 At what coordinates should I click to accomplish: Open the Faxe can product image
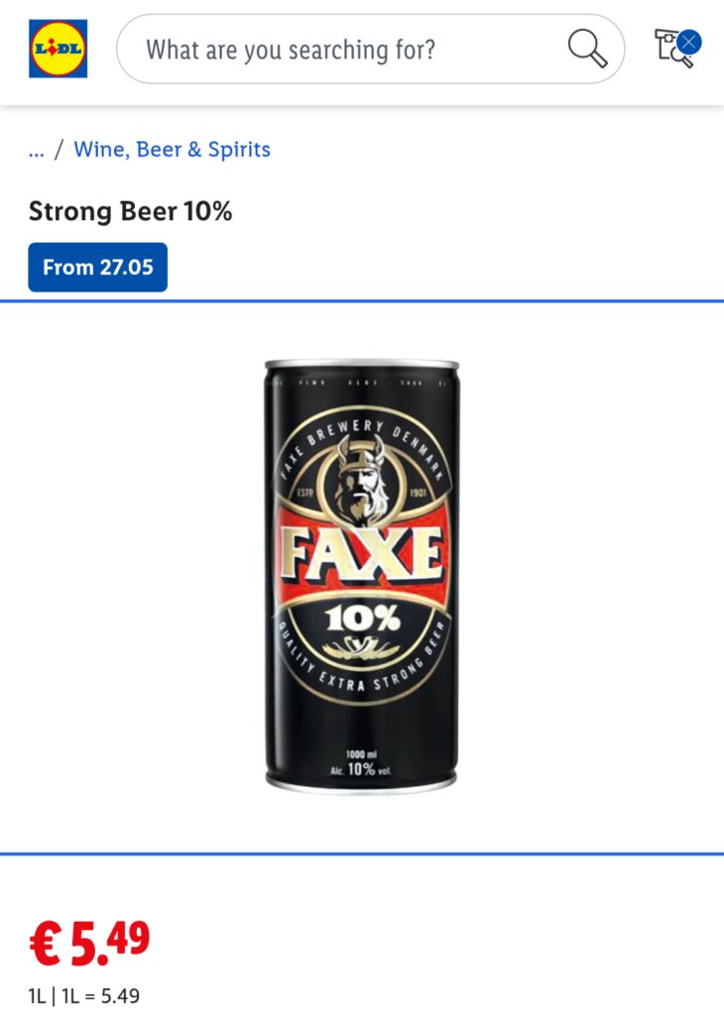(x=362, y=576)
